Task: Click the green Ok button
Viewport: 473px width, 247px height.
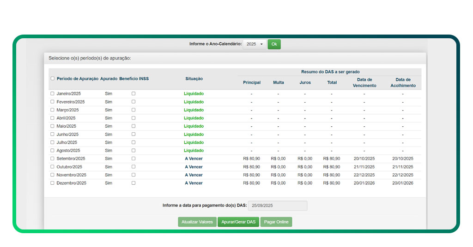Action: click(274, 44)
